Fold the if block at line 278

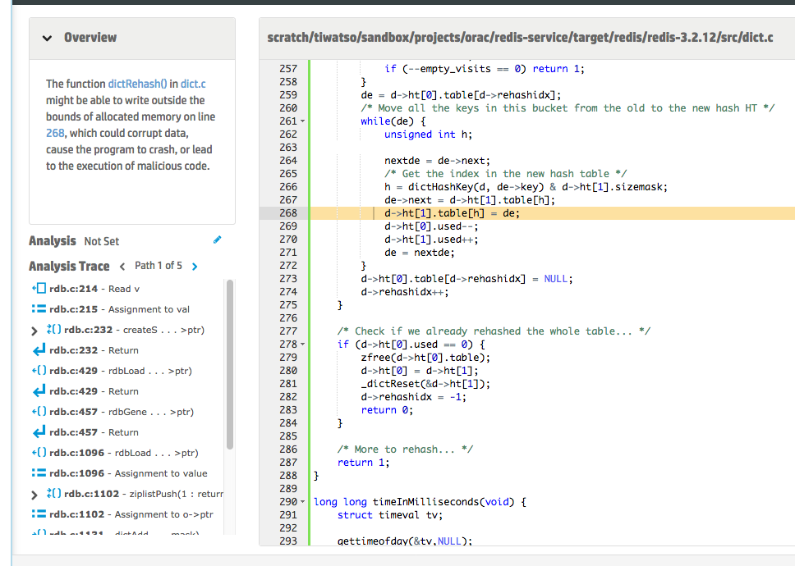(303, 345)
